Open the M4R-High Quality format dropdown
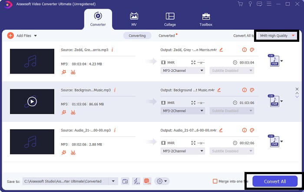 pyautogui.click(x=277, y=36)
